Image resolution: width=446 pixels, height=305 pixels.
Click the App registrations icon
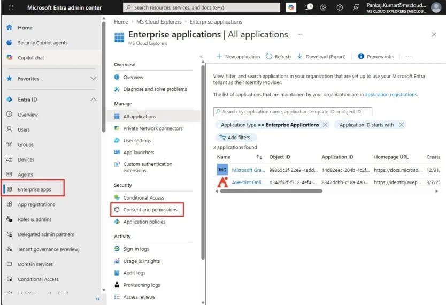[x=10, y=204]
